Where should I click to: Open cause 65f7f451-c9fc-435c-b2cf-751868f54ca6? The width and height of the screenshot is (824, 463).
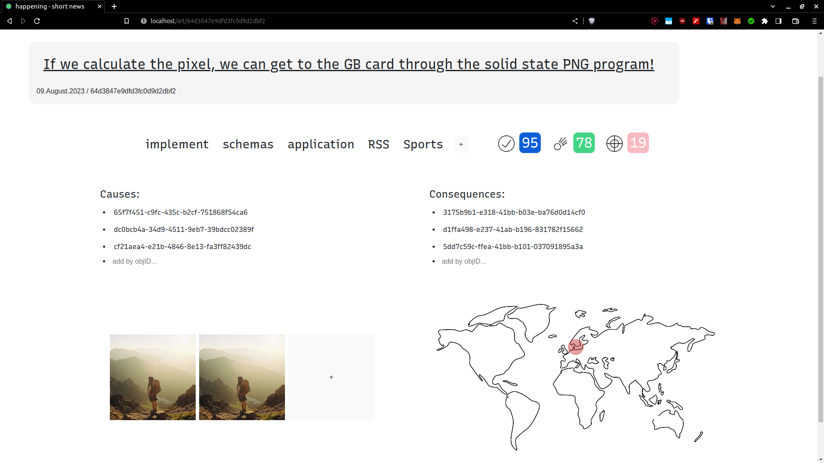coord(180,212)
